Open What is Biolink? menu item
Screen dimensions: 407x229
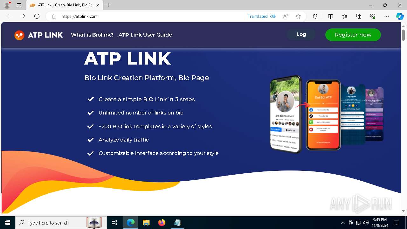92,35
